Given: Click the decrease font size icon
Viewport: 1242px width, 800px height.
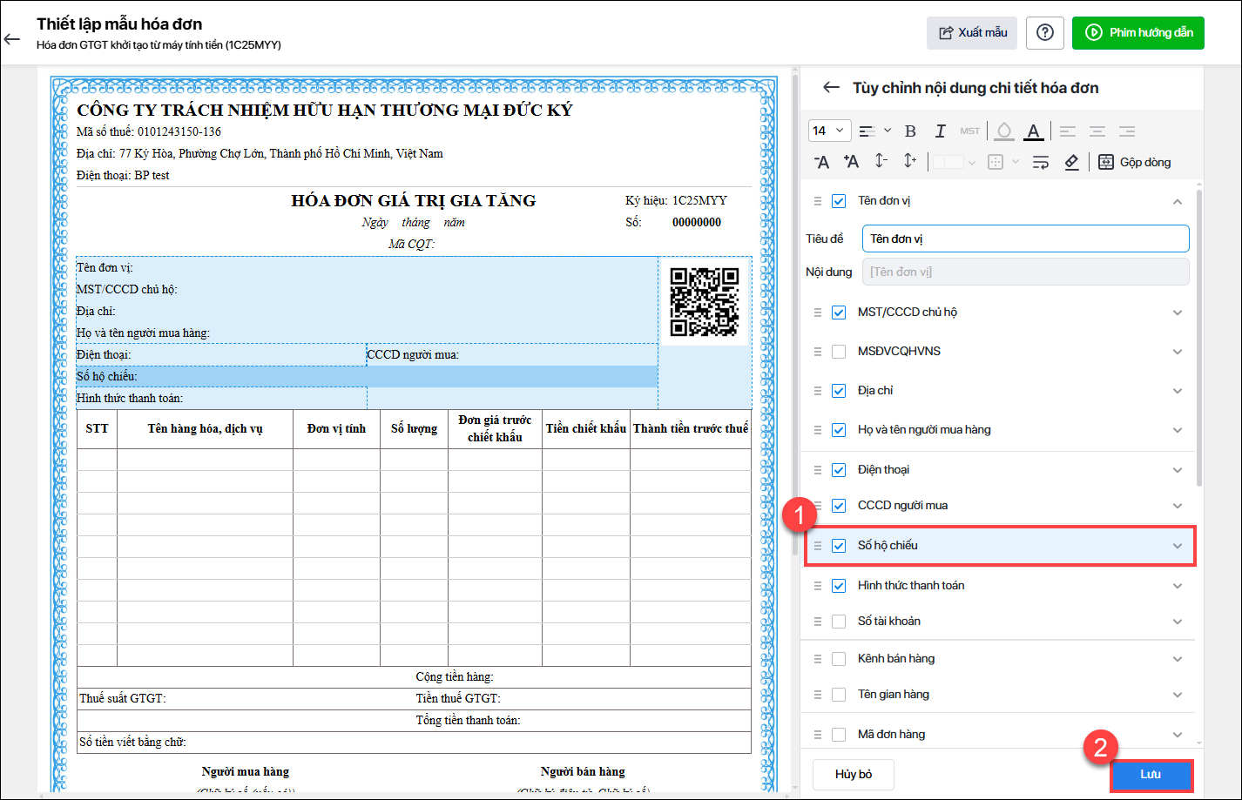Looking at the screenshot, I should 821,162.
